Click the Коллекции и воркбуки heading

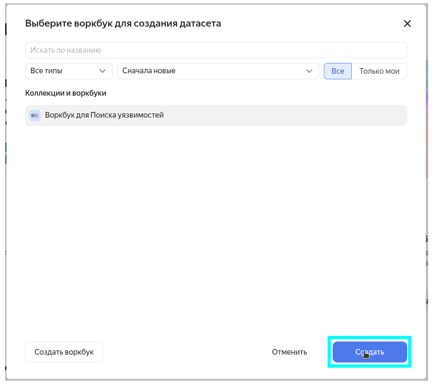66,93
